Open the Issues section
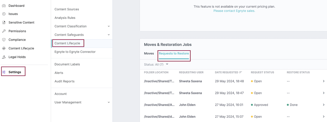The width and height of the screenshot is (327, 122). (13, 14)
